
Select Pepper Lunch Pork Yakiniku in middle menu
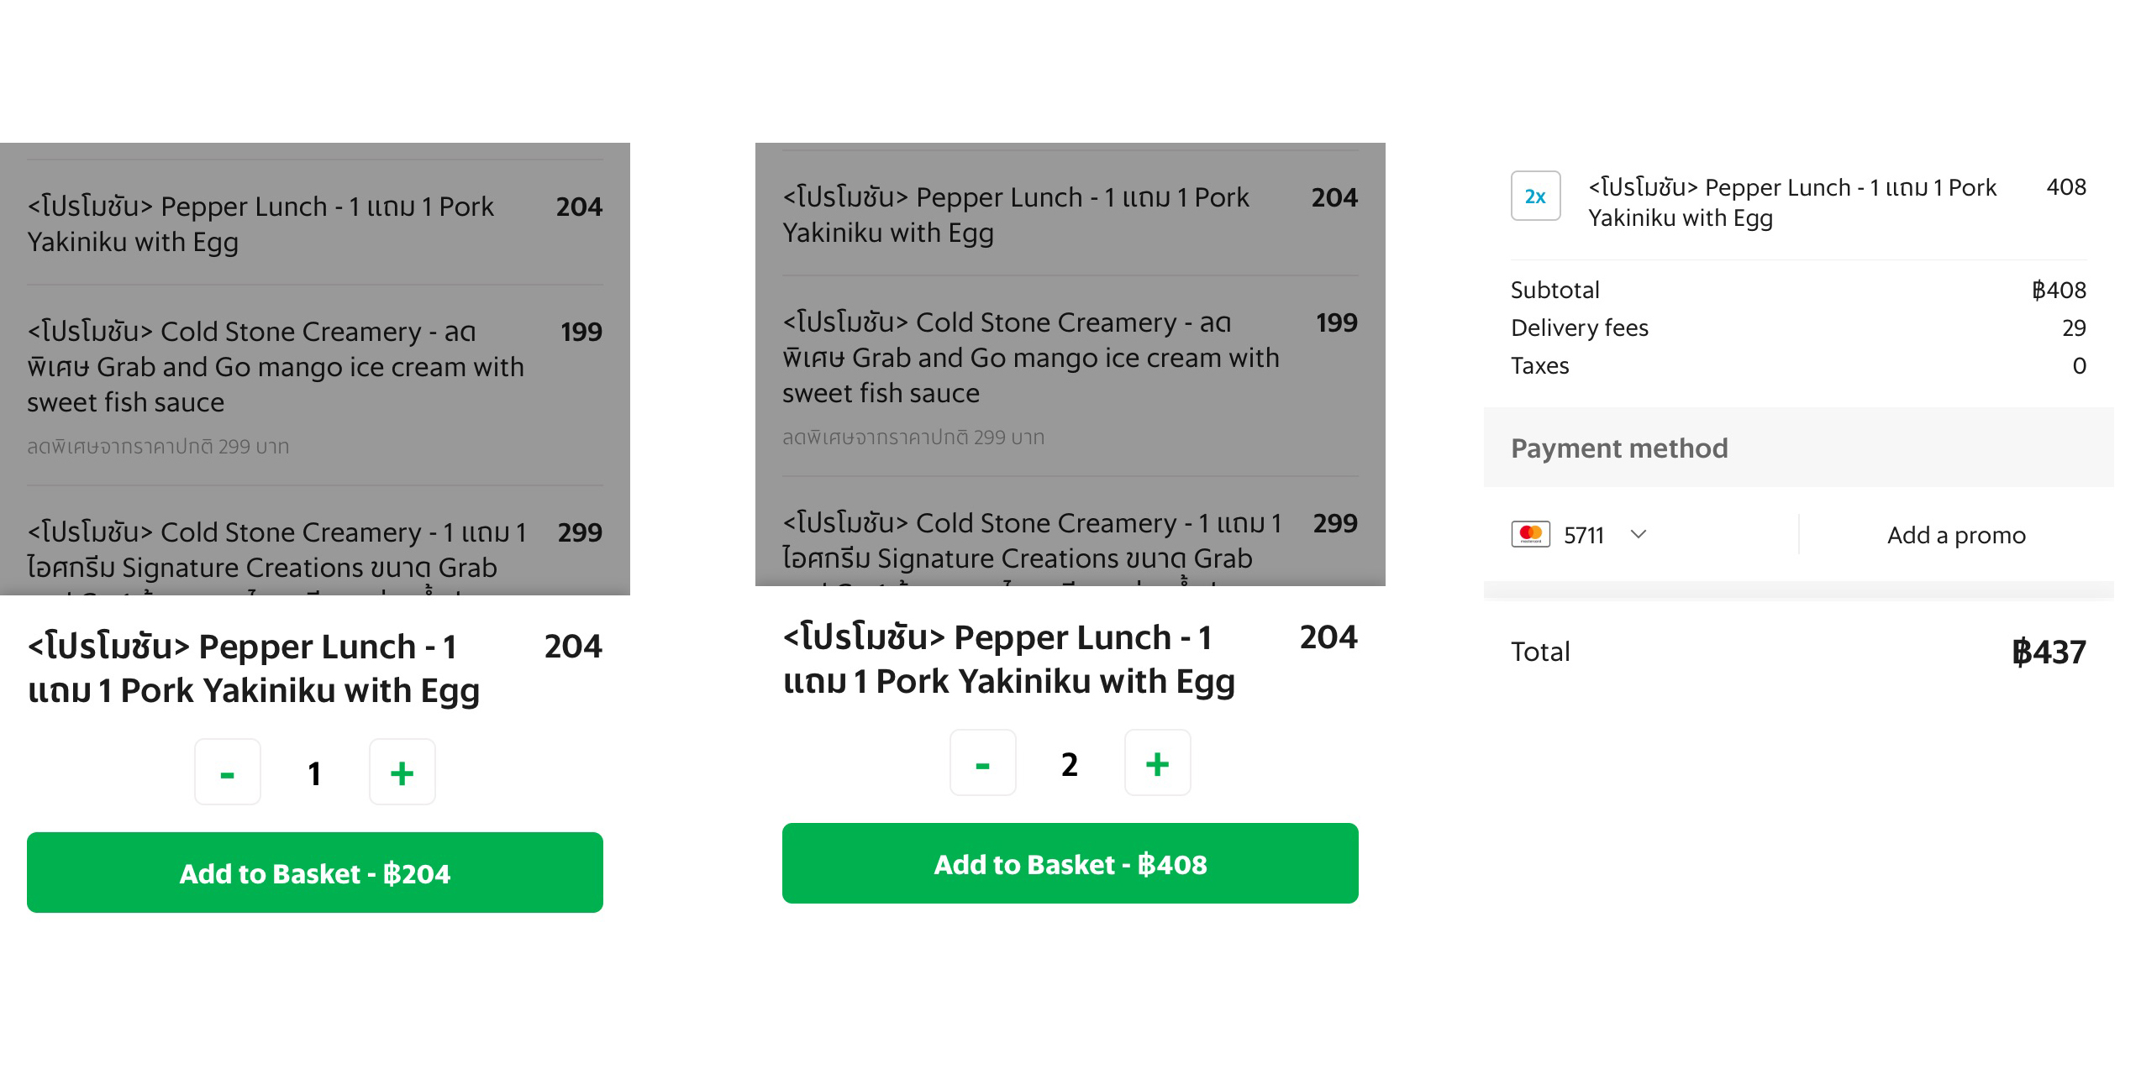point(1070,214)
